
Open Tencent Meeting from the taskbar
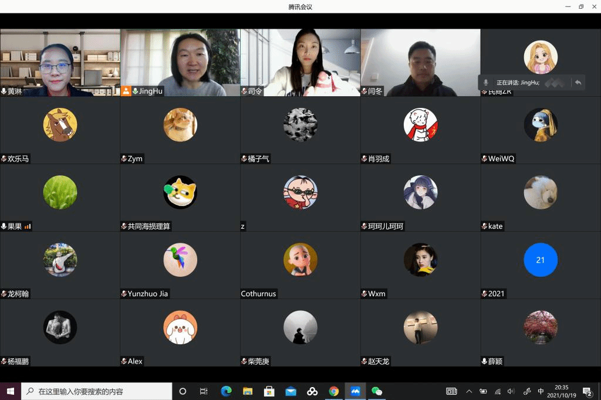point(355,391)
